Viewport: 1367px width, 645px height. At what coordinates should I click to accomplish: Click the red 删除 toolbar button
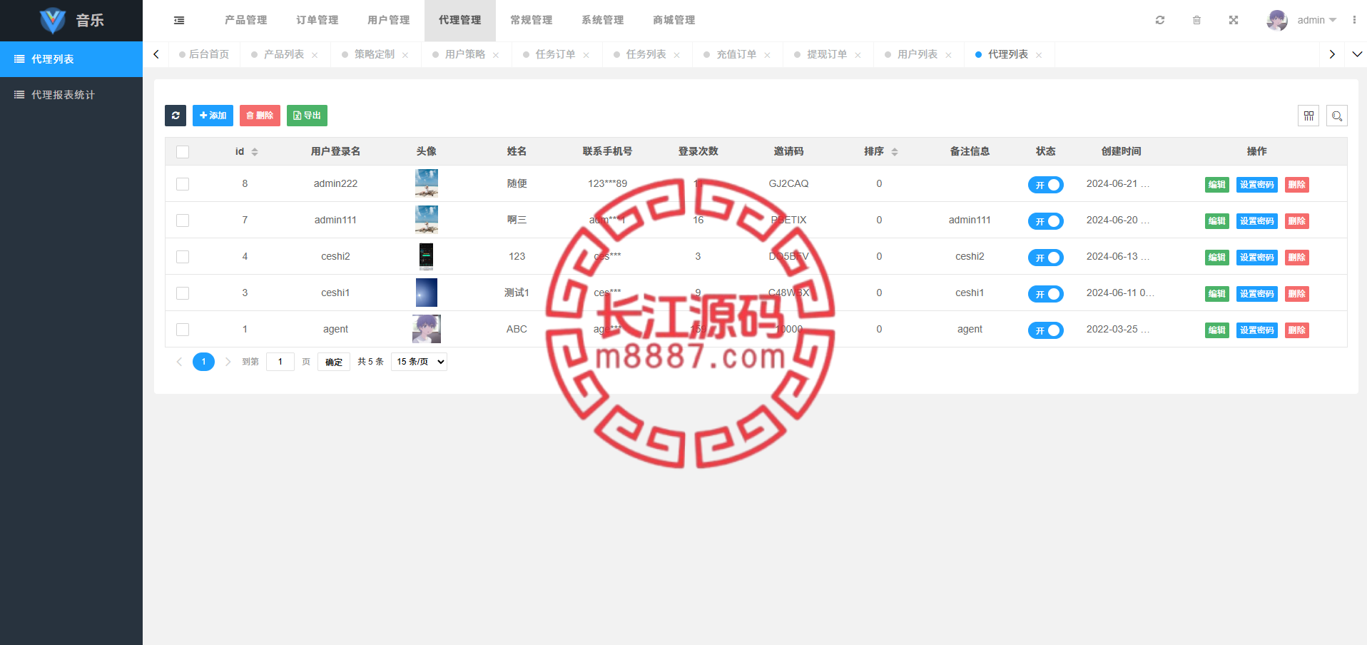(260, 116)
